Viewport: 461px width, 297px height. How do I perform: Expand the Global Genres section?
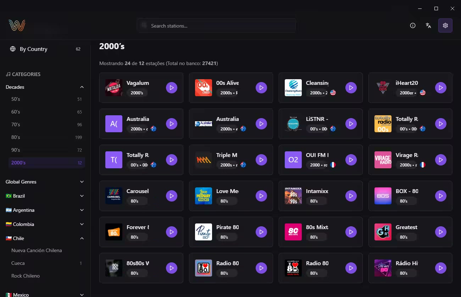82,182
